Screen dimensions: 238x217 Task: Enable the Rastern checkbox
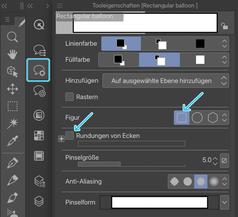pyautogui.click(x=70, y=97)
